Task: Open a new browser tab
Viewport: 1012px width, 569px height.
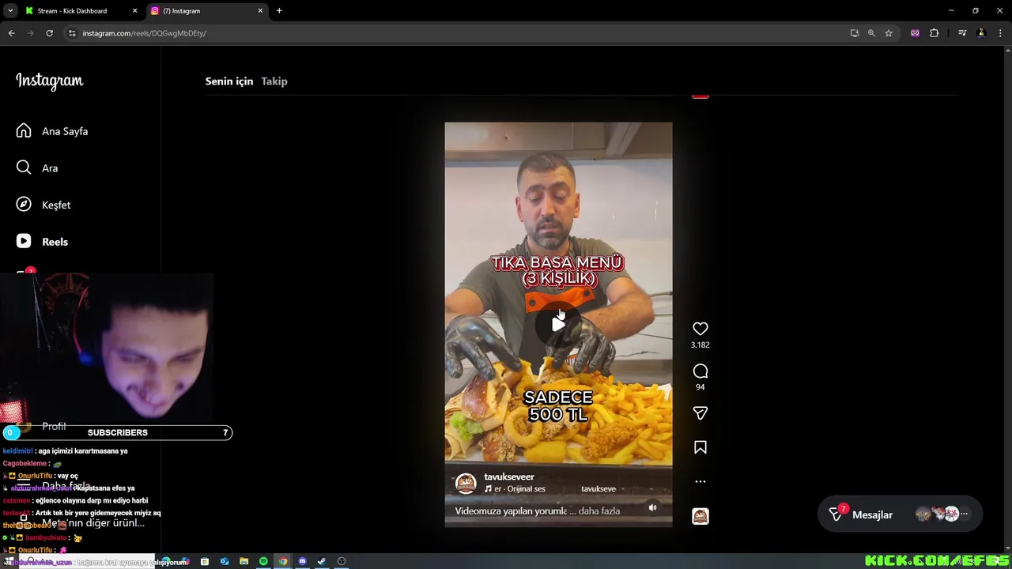Action: coord(279,11)
